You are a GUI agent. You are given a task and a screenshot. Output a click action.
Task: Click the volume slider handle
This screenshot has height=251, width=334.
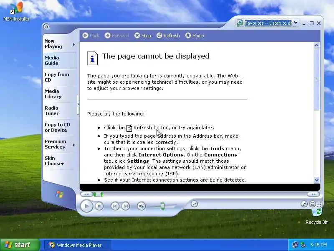point(162,206)
